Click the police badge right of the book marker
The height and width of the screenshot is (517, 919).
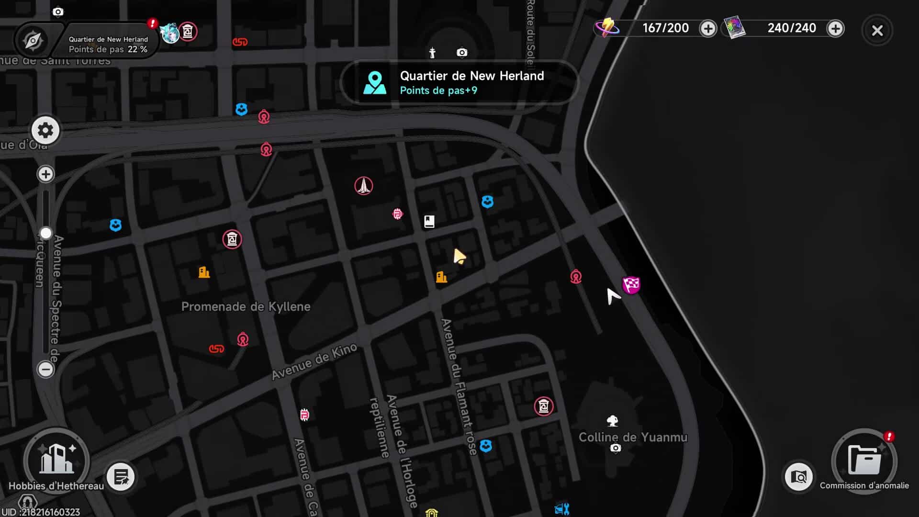tap(487, 202)
